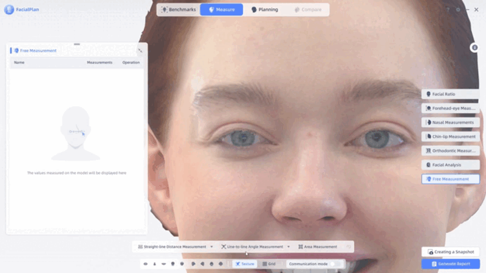
Task: Select the right-facing profile view icon
Action: [193, 264]
